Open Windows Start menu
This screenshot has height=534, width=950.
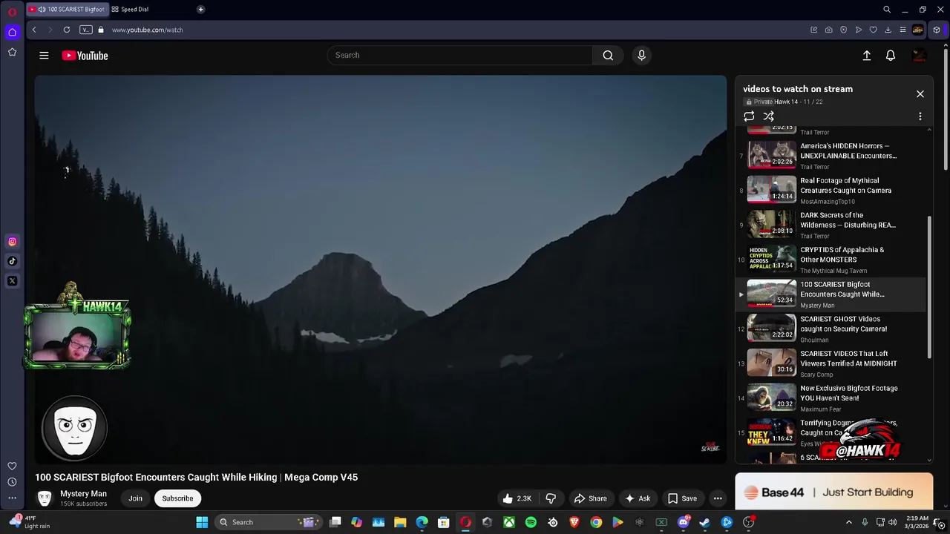202,522
